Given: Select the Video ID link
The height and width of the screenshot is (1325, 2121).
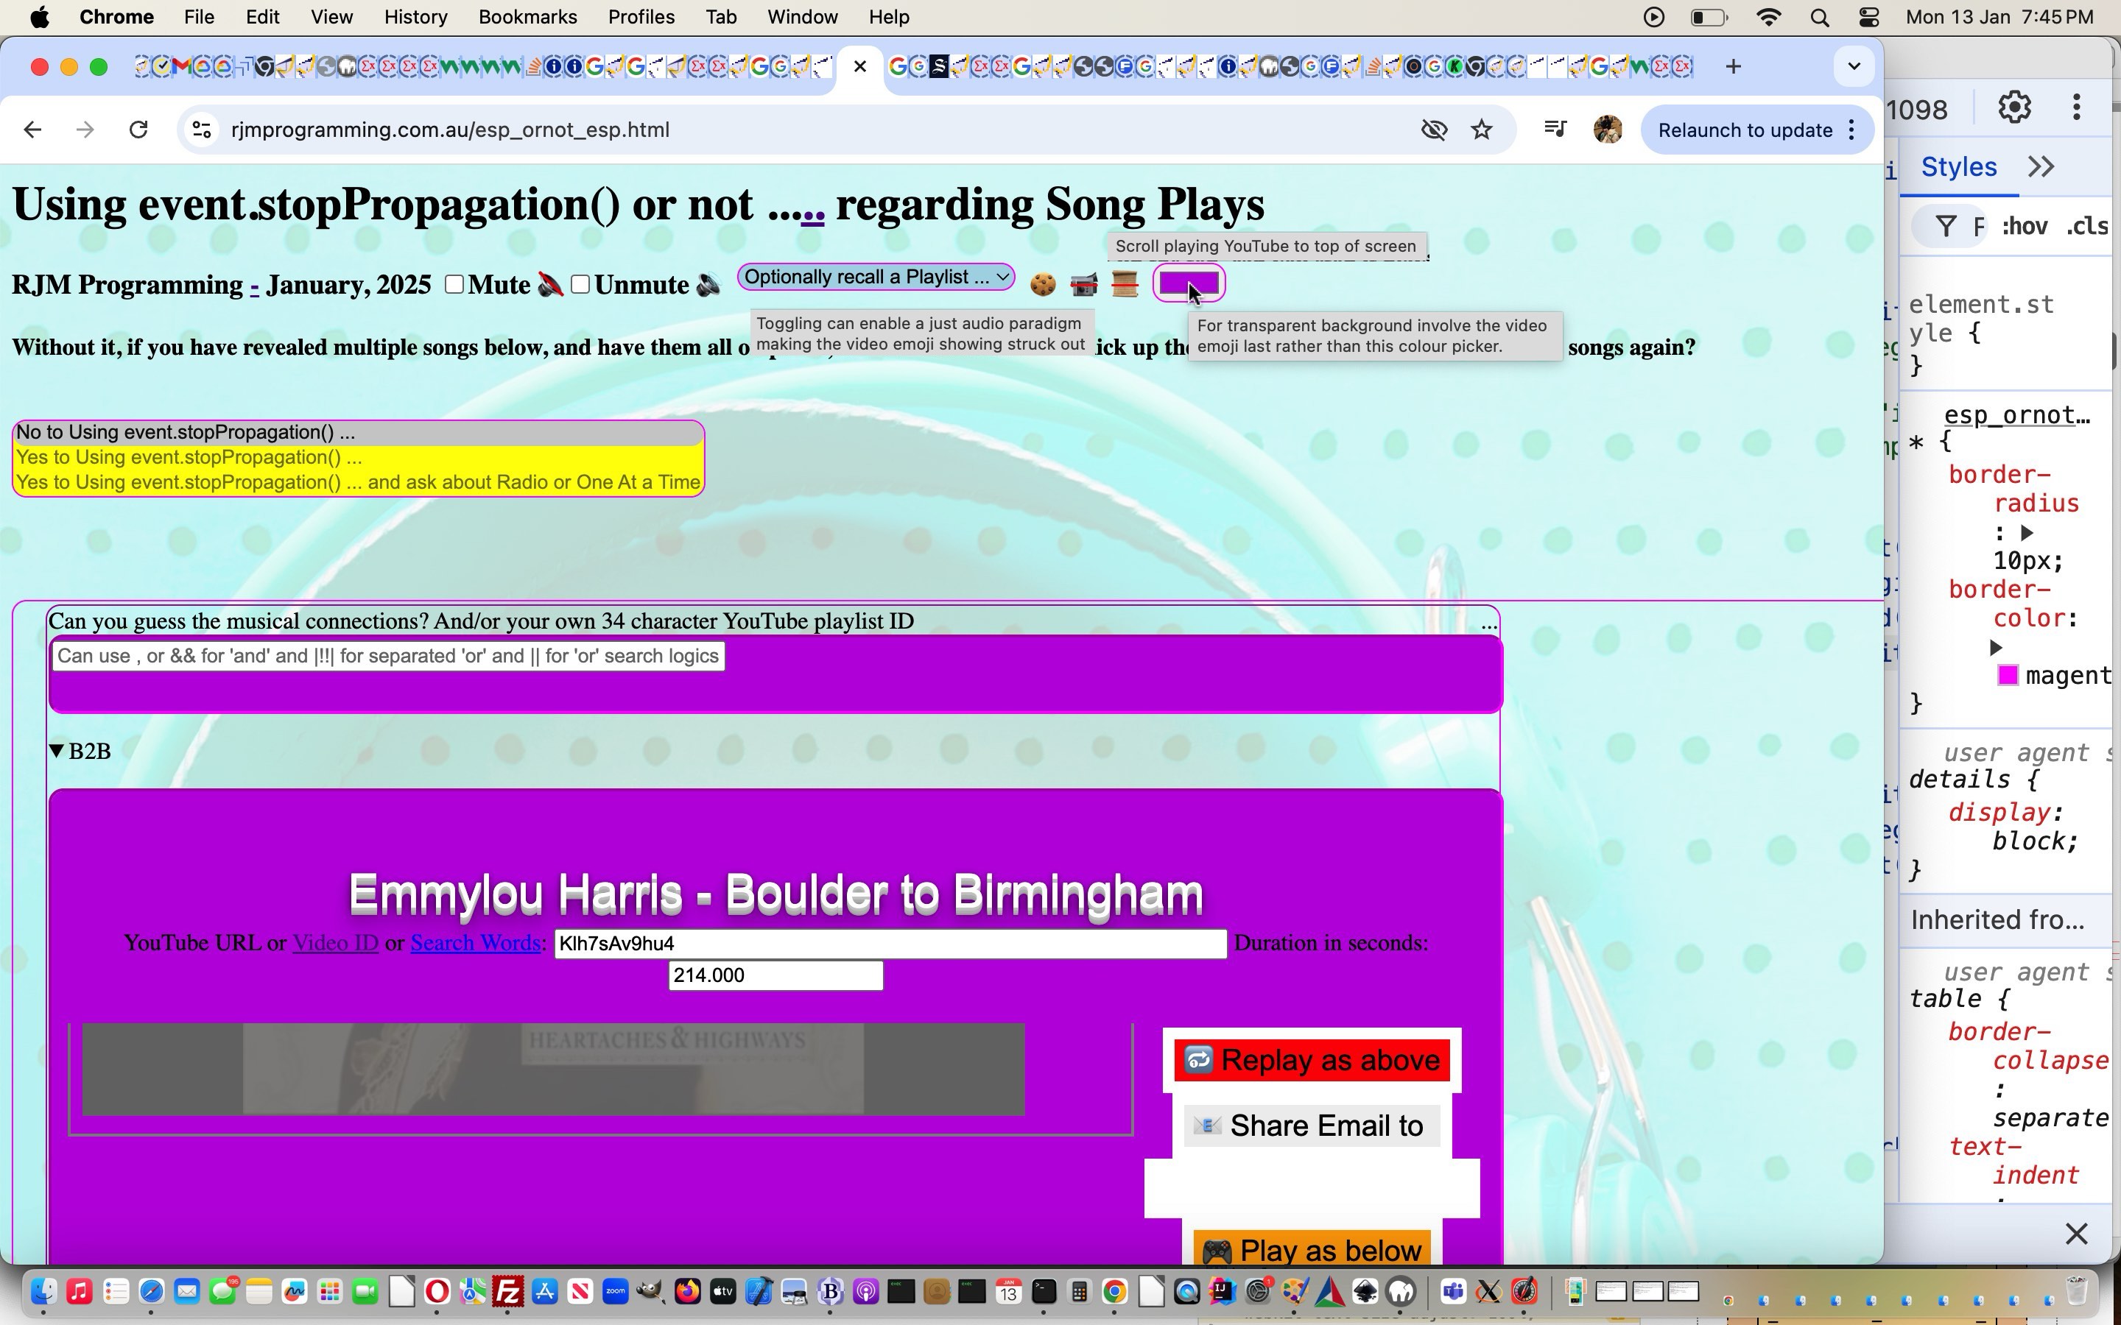Looking at the screenshot, I should pos(334,941).
